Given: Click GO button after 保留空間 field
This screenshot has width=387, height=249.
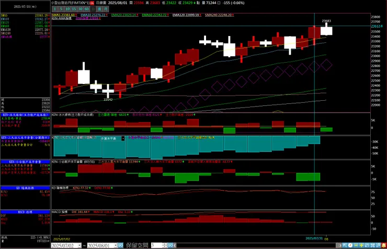Looking at the screenshot, I should pos(170,245).
